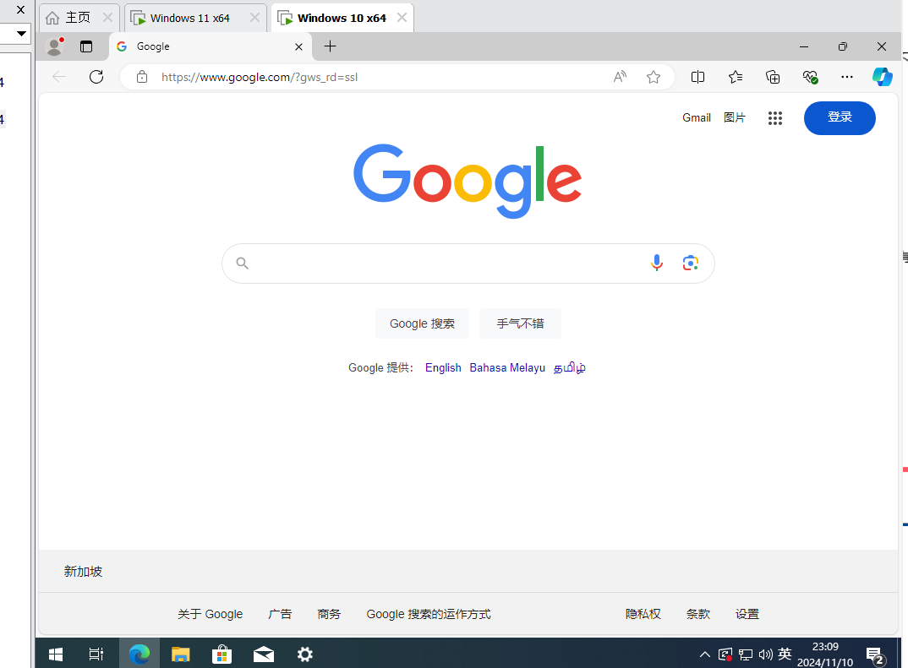Open Edge read aloud icon in address bar
This screenshot has height=668, width=908.
click(x=620, y=77)
